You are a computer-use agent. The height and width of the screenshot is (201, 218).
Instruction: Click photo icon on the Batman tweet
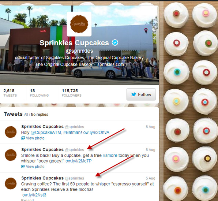23,138
